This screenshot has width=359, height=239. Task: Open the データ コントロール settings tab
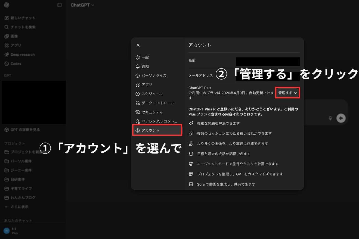[157, 103]
